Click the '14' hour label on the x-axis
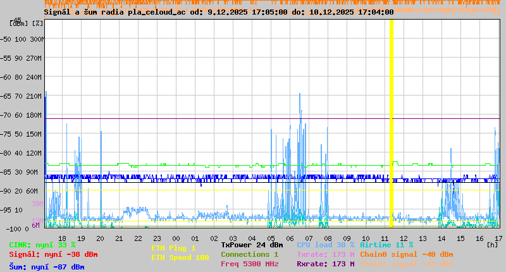This screenshot has width=506, height=272. click(x=441, y=238)
